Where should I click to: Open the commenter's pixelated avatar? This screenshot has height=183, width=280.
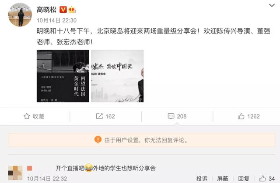[15, 173]
